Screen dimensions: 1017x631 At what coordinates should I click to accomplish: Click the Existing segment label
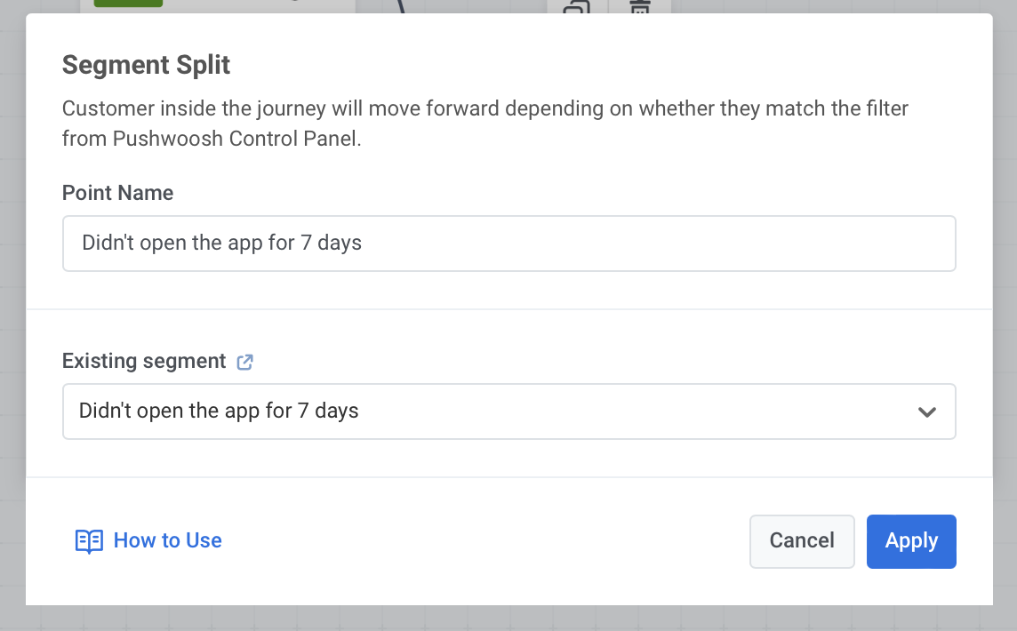click(144, 361)
